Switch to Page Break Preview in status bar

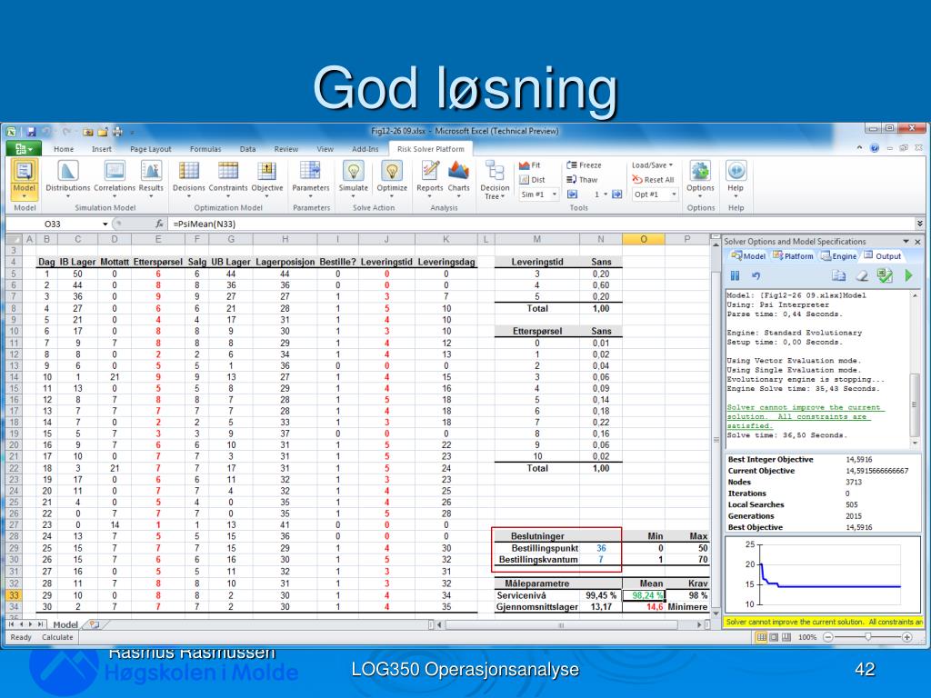click(x=786, y=637)
